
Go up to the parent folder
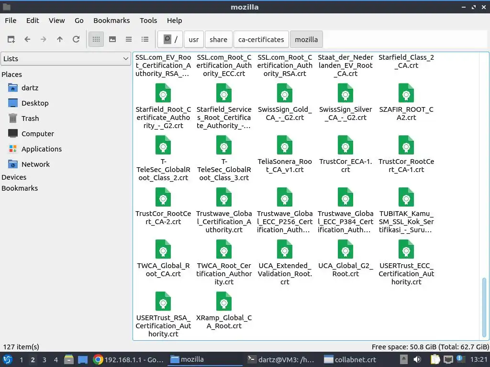[60, 39]
